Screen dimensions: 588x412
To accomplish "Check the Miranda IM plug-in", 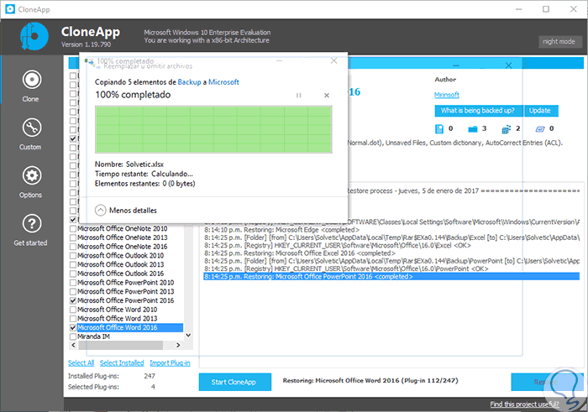I will (73, 336).
